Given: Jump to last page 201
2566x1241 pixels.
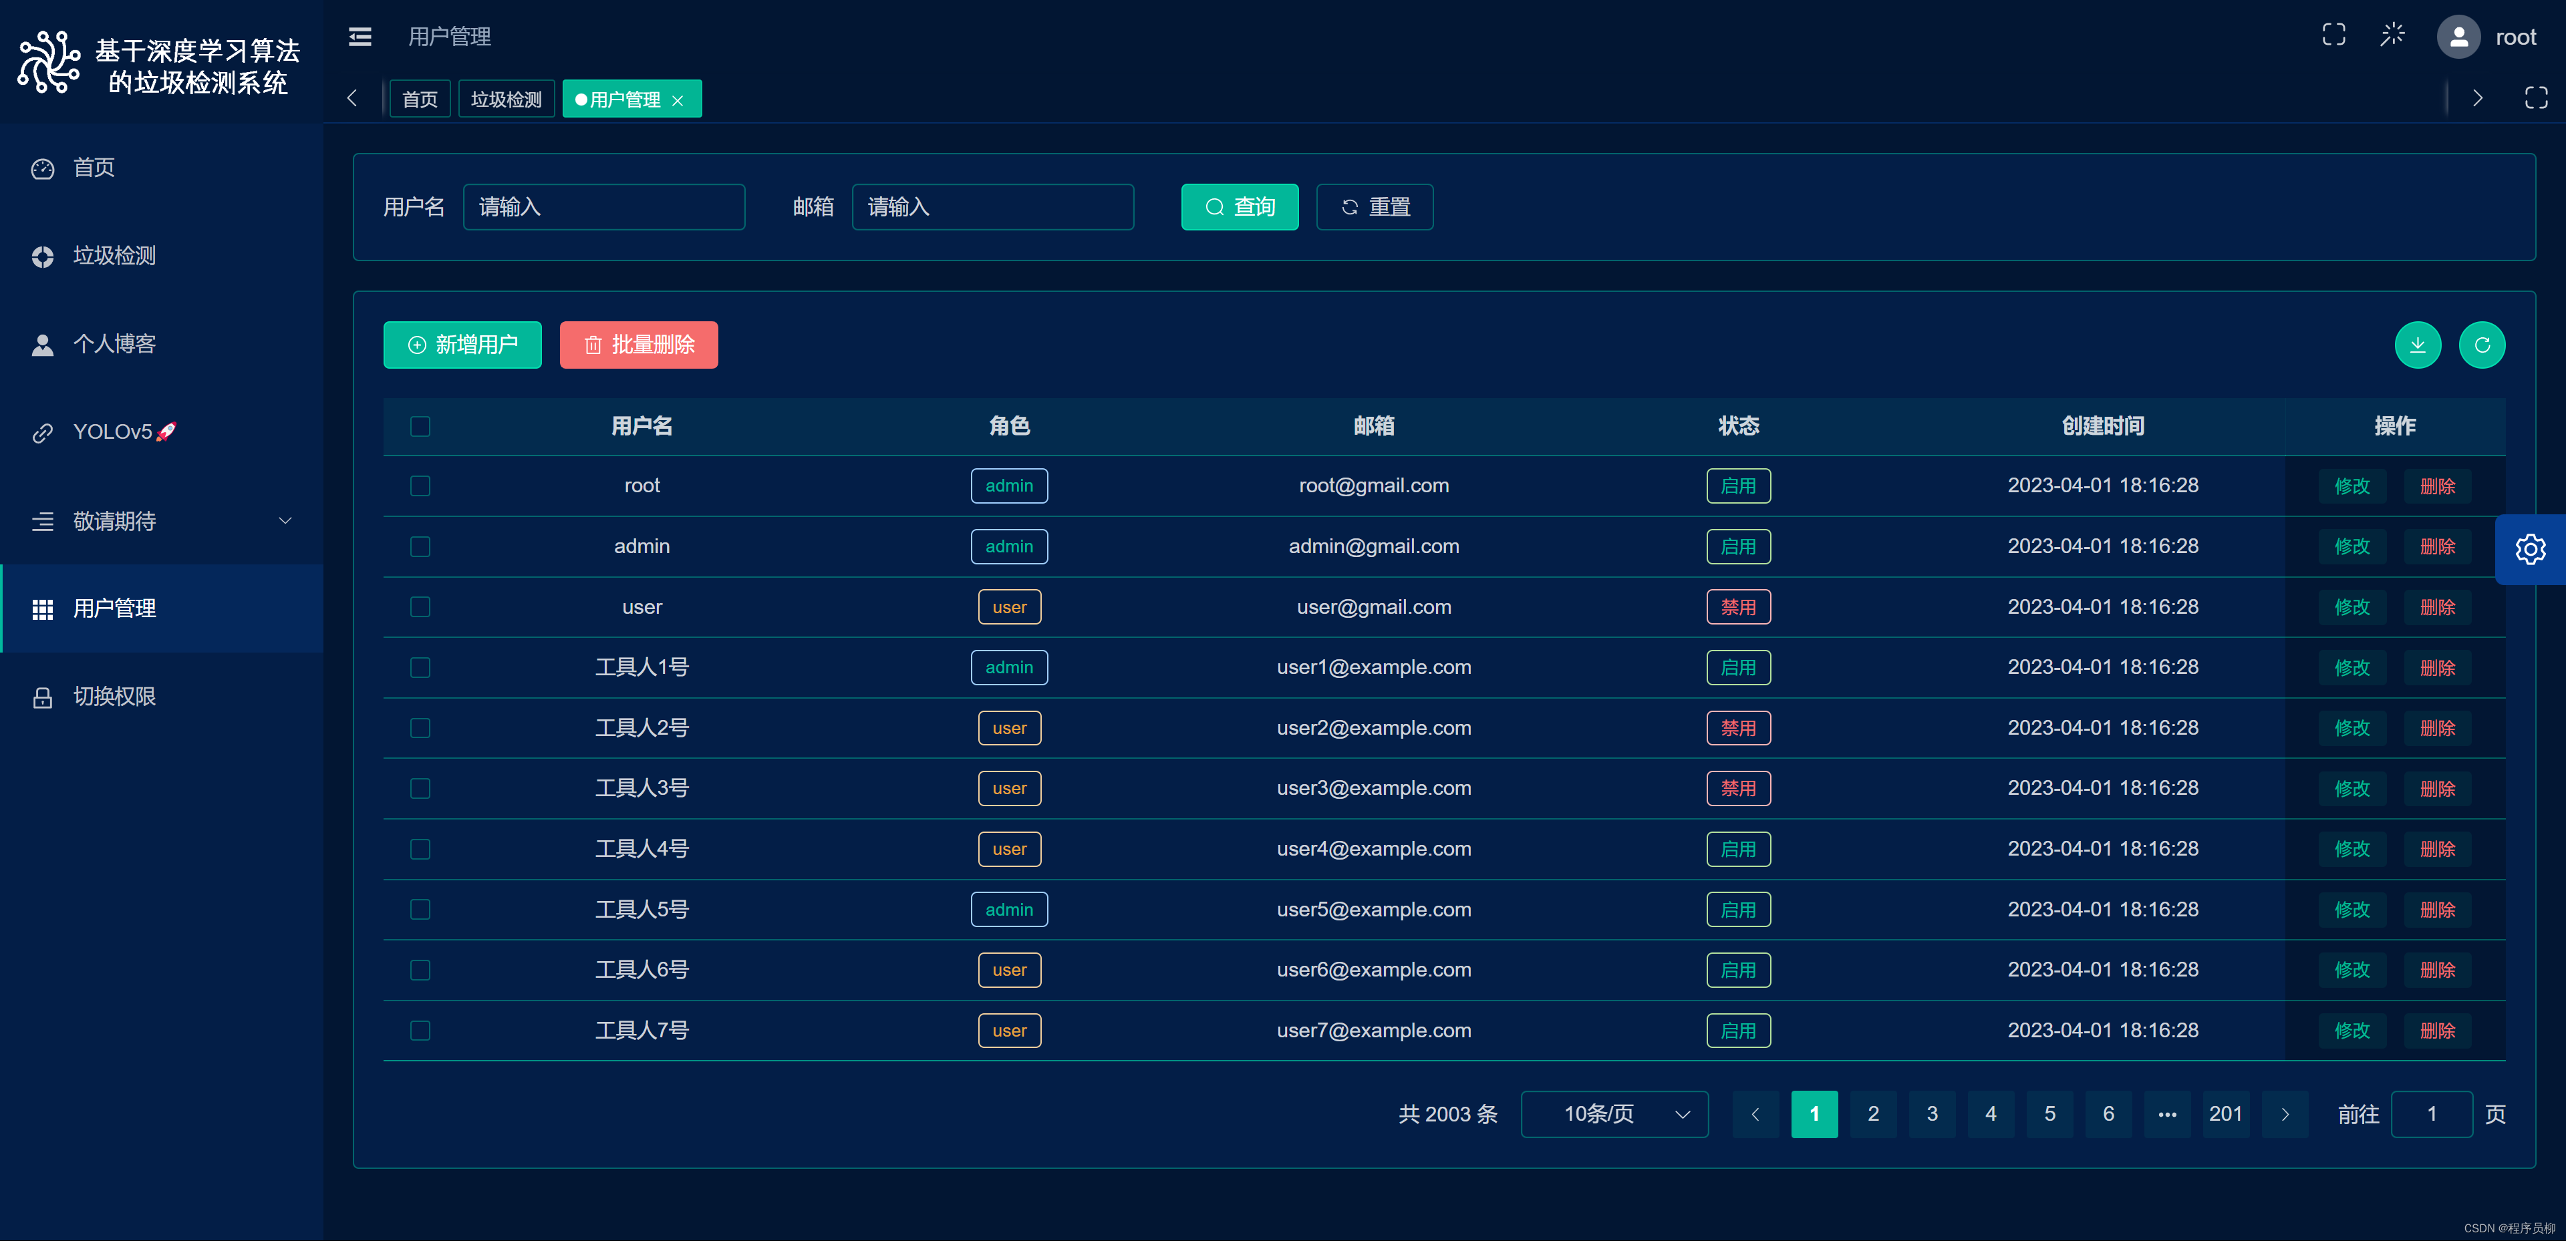Looking at the screenshot, I should [x=2225, y=1113].
